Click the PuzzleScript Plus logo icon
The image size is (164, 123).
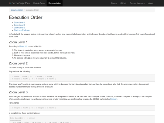tap(10, 3)
